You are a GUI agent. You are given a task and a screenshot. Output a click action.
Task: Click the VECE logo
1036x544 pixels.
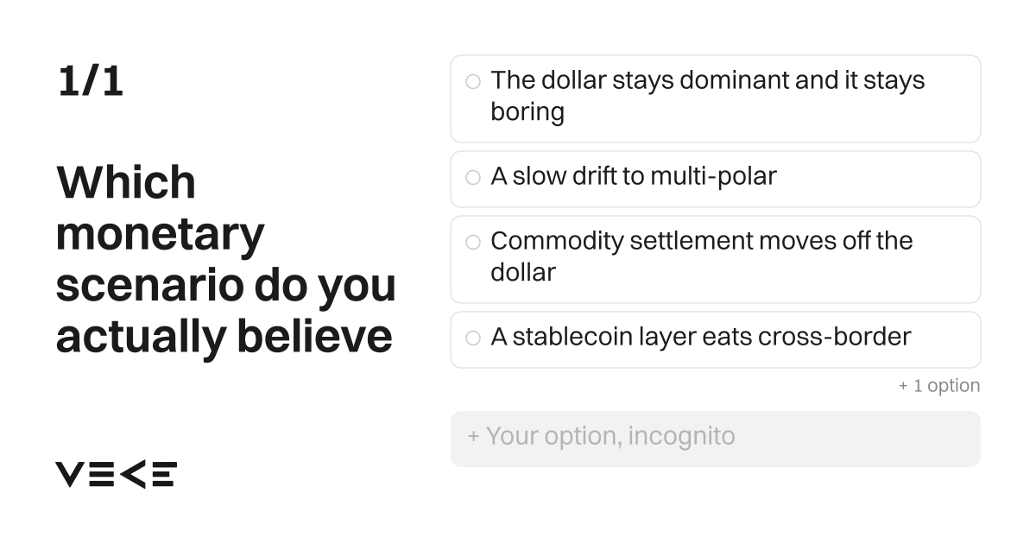117,474
